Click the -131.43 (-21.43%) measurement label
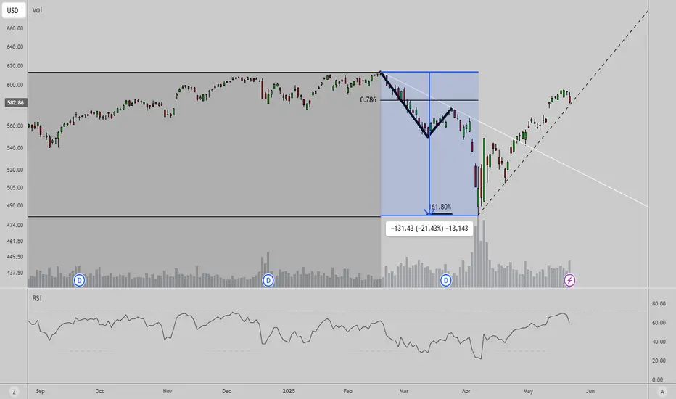Image resolution: width=676 pixels, height=399 pixels. [429, 229]
